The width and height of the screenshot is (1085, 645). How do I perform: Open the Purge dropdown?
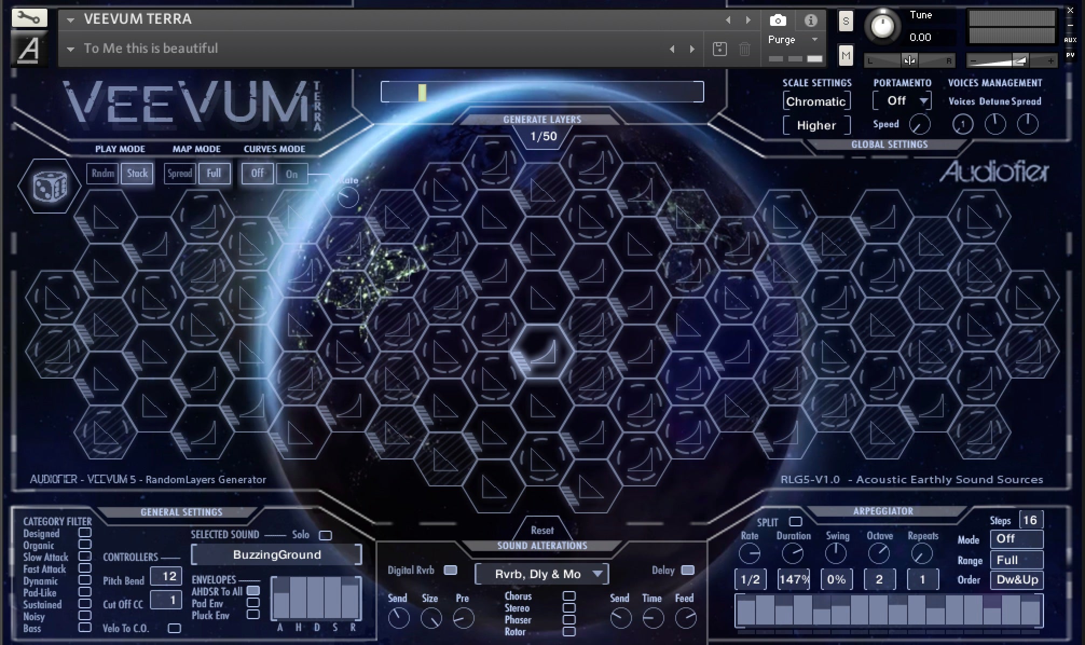792,39
